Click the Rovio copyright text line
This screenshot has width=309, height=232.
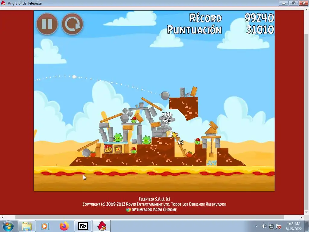(x=154, y=204)
